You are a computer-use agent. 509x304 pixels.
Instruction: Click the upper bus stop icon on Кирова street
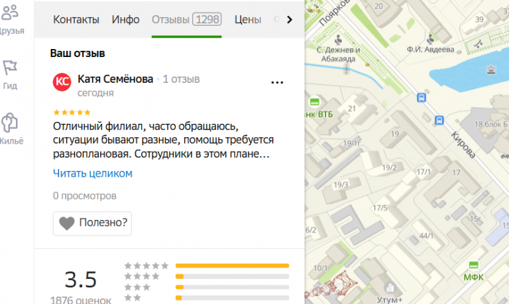(x=422, y=97)
